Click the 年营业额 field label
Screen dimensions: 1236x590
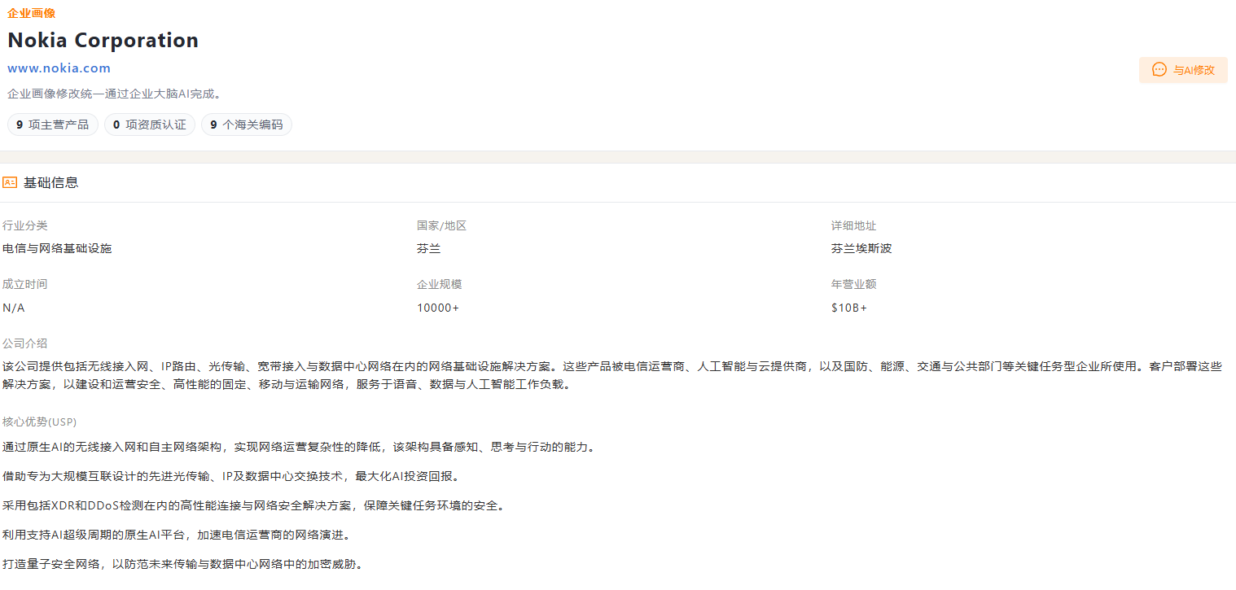[854, 284]
